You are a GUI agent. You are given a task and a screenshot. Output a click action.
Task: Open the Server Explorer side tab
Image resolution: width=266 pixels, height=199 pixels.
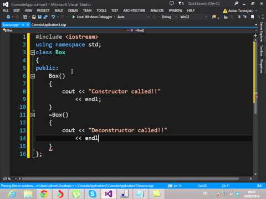pos(262,32)
